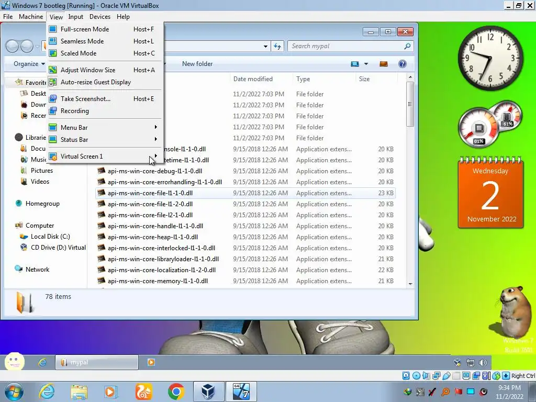Open the File menu in VirtualBox
Screen dimensions: 536x402
pos(7,16)
